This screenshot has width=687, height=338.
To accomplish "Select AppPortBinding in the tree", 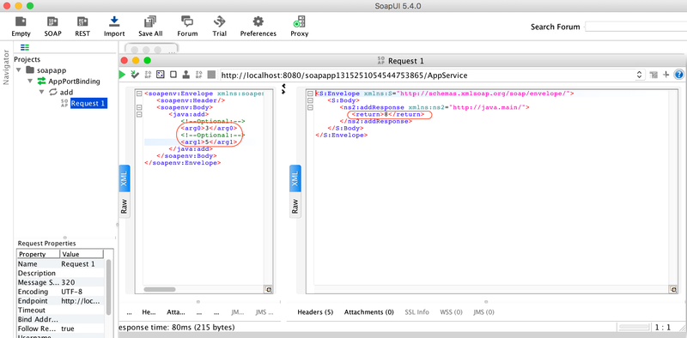I will pos(74,81).
